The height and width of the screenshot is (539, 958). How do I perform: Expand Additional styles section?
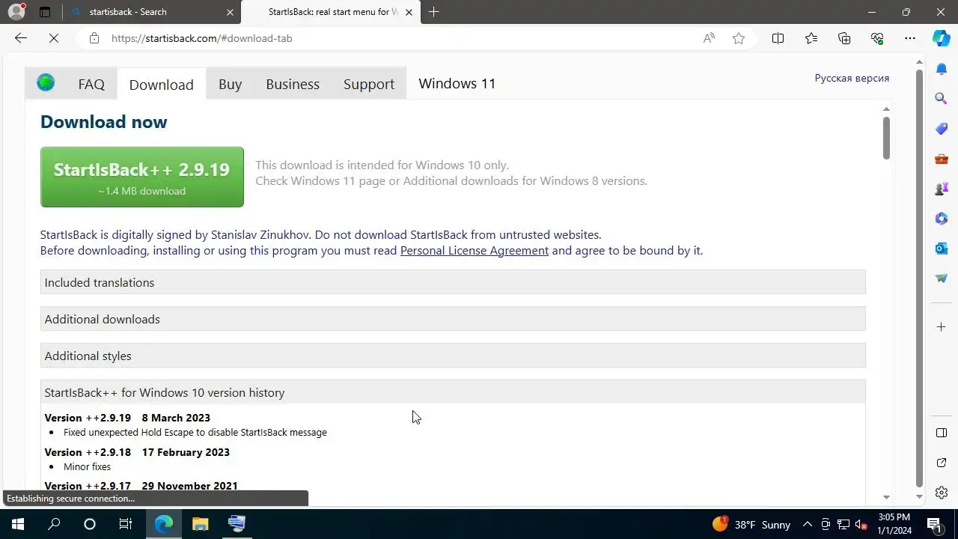point(453,356)
